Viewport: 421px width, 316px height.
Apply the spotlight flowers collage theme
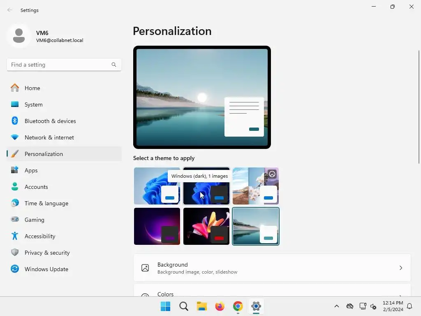[256, 186]
